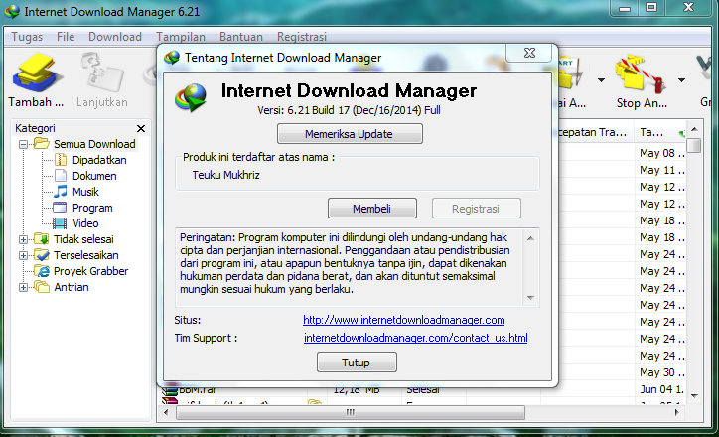Image resolution: width=719 pixels, height=437 pixels.
Task: Select the Program category icon
Action: (60, 208)
